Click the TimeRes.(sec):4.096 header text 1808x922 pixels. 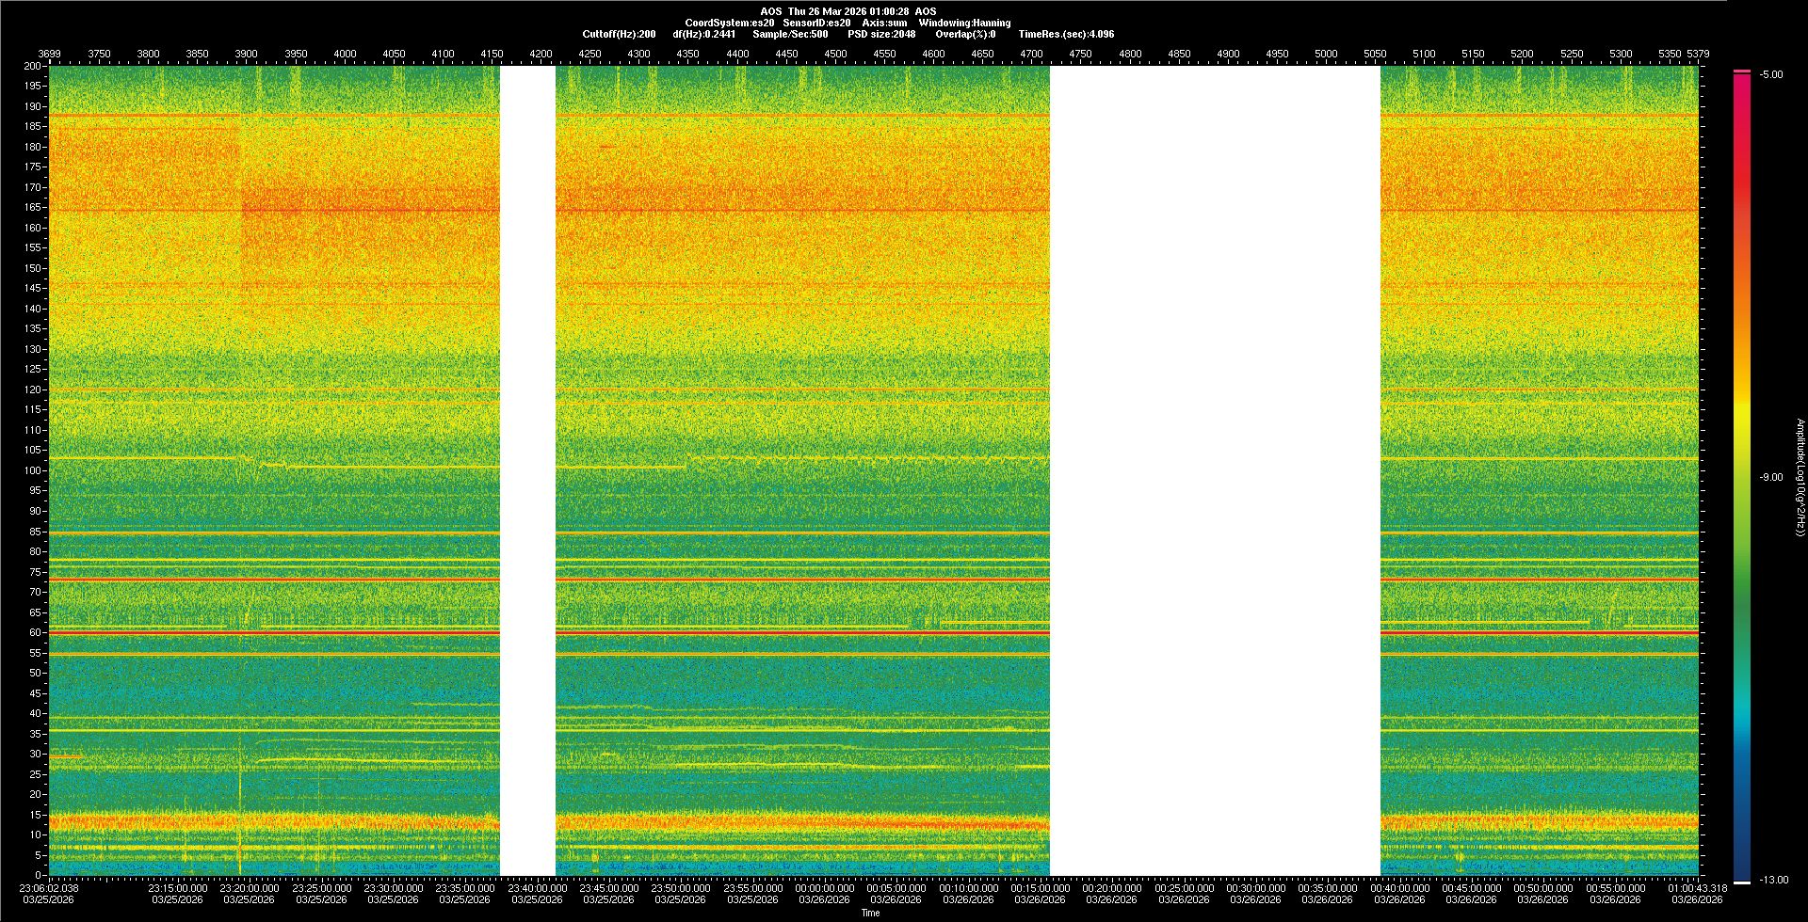click(1066, 34)
